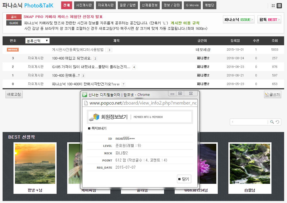Click the page icon in popup address bar
The width and height of the screenshot is (287, 203).
pos(86,103)
